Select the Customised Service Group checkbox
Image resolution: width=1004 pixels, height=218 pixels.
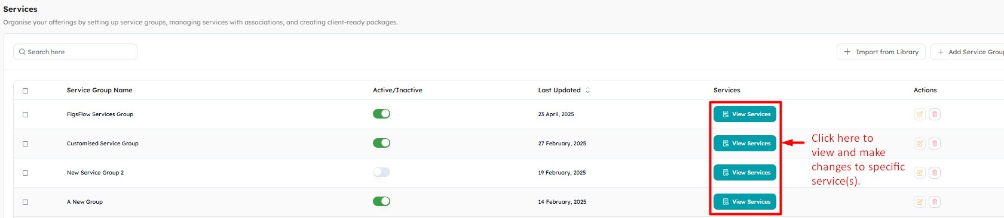pyautogui.click(x=25, y=144)
